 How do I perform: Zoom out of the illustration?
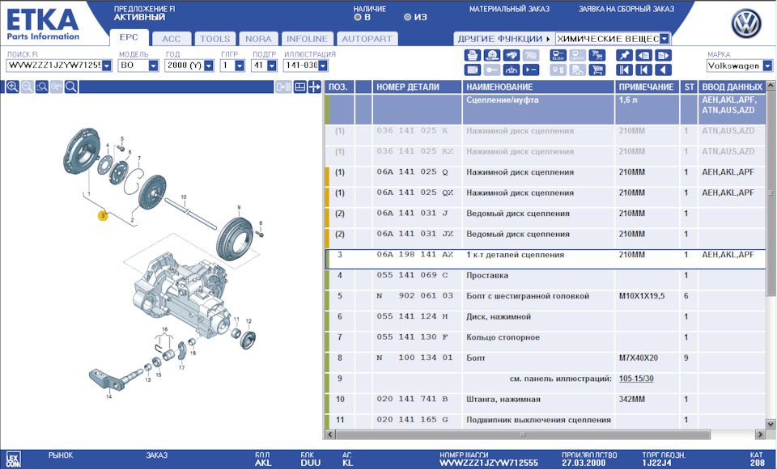coord(27,87)
